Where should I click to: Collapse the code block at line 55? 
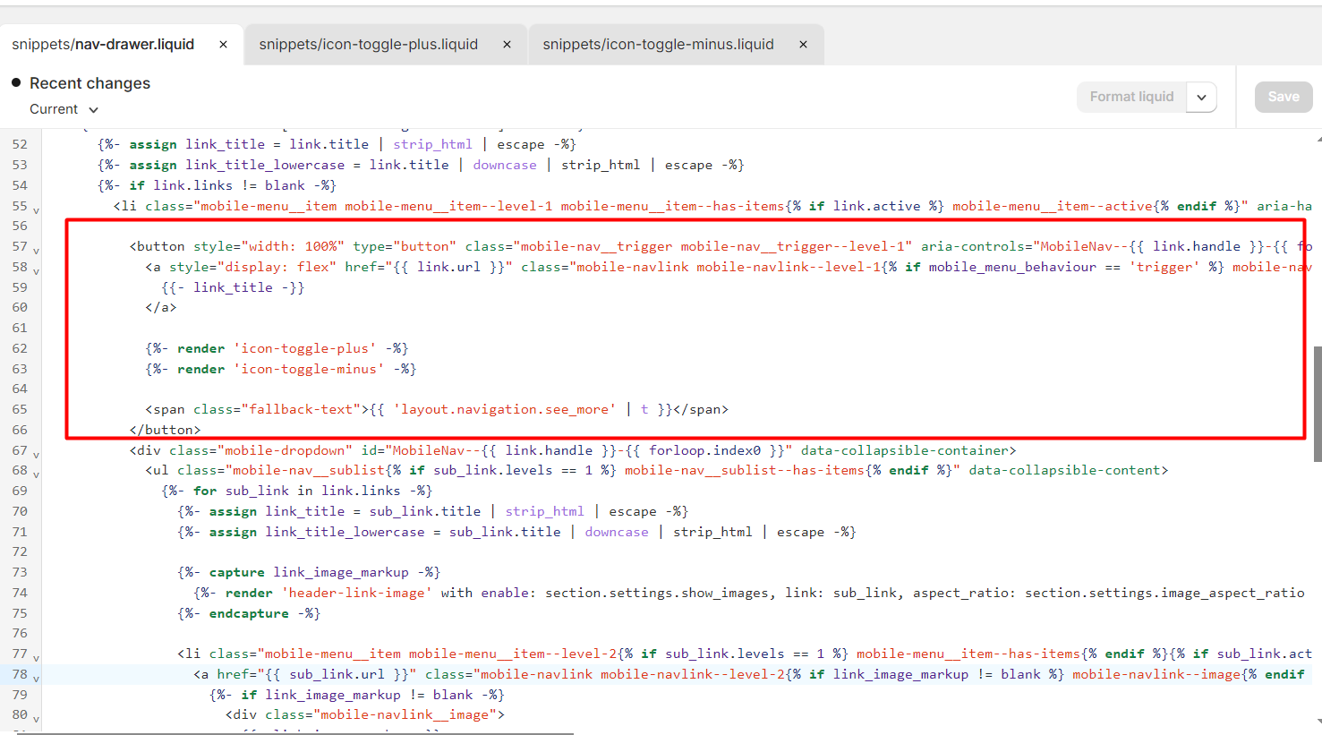(x=36, y=209)
